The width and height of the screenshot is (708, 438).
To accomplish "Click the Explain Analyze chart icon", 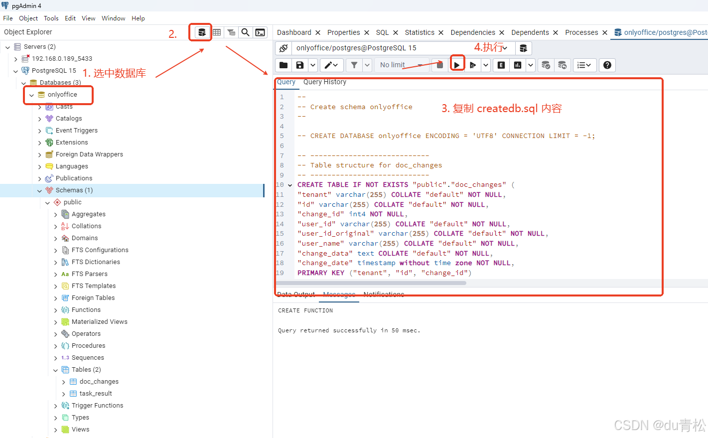I will [518, 65].
